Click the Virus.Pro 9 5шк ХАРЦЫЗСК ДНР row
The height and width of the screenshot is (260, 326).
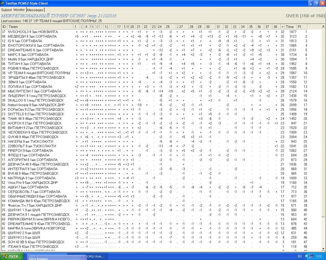point(154,183)
